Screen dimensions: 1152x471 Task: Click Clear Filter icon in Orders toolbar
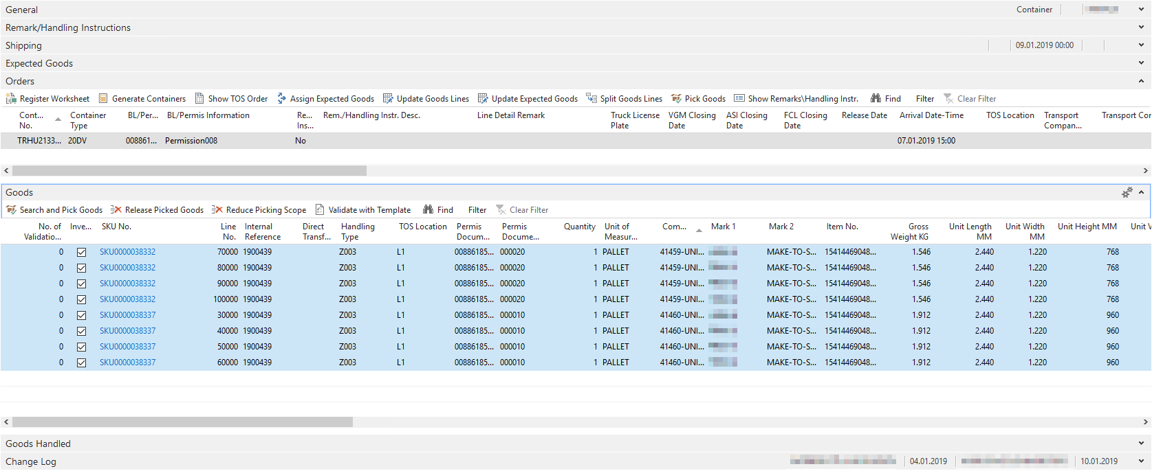pyautogui.click(x=948, y=99)
